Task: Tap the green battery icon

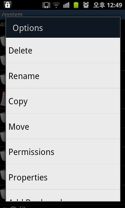Action: tap(76, 5)
